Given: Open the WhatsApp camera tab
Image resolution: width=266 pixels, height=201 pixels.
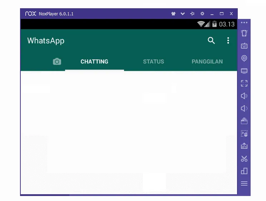Looking at the screenshot, I should [x=57, y=62].
